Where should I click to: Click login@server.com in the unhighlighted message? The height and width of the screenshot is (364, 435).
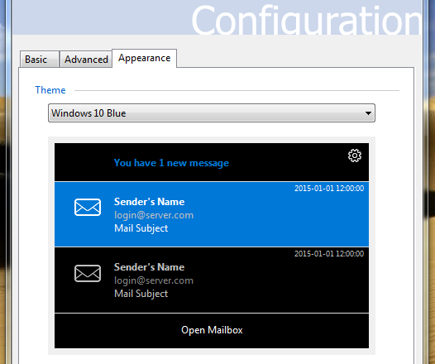tap(154, 280)
